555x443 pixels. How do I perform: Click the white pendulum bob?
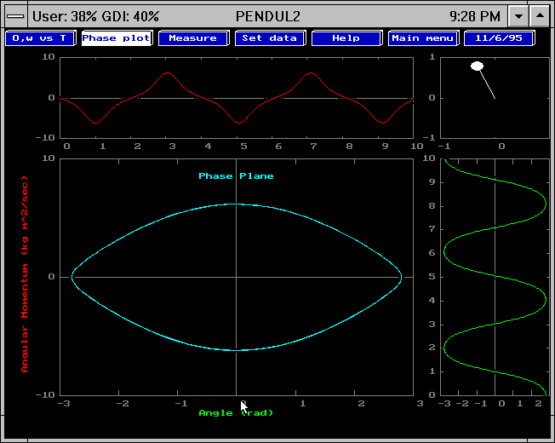478,66
